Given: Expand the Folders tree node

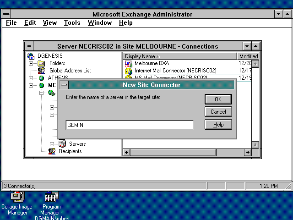Looking at the screenshot, I should click(31, 63).
